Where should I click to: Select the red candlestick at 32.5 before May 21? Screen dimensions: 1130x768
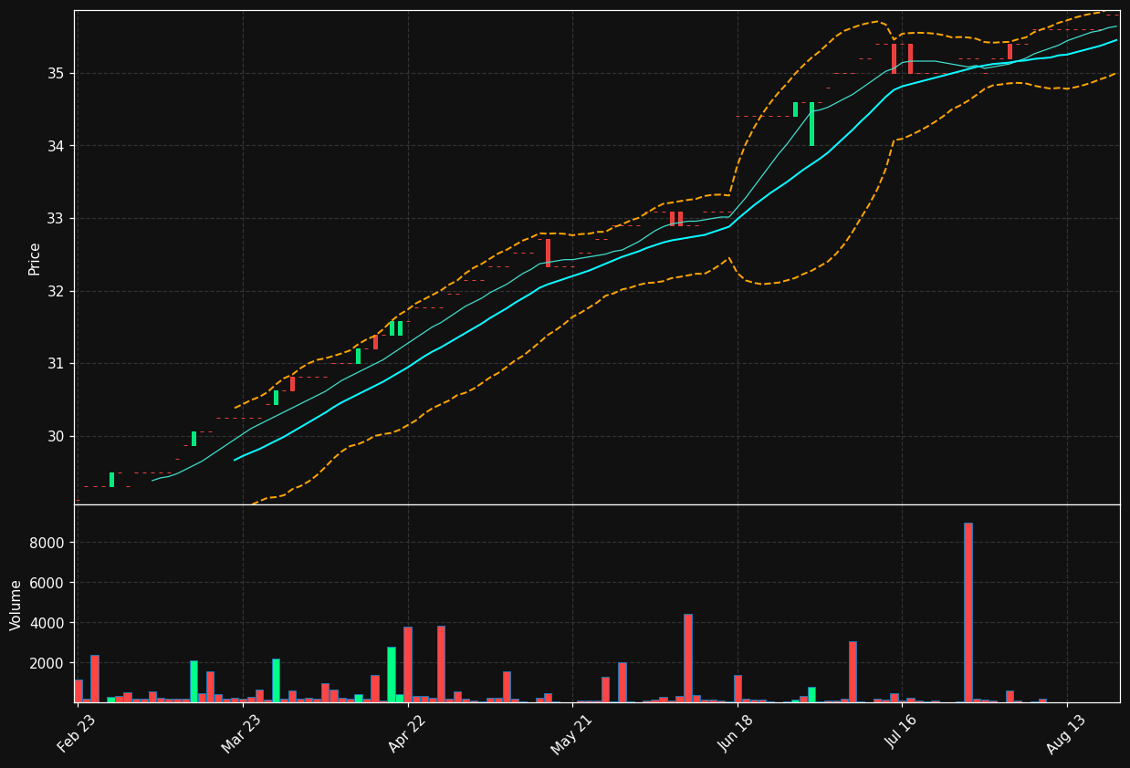(548, 253)
